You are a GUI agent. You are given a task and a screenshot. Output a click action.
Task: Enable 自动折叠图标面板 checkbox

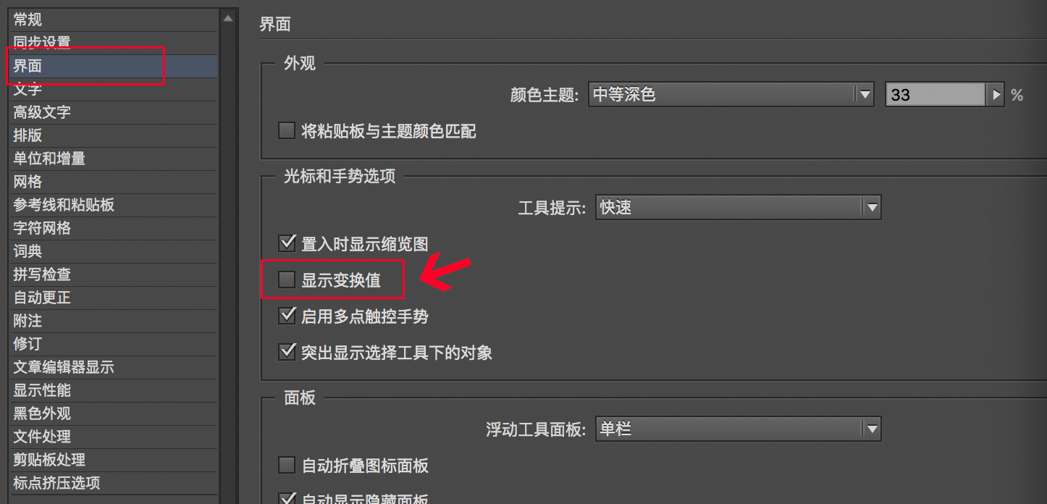(x=287, y=465)
